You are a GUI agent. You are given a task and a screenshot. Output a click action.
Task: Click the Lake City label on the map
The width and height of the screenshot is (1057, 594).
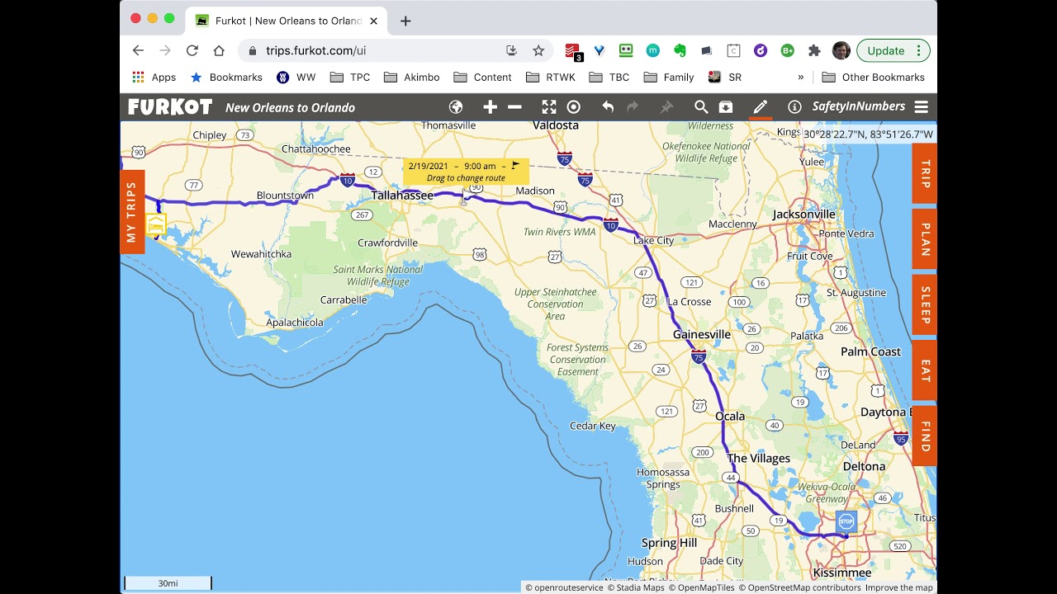tap(653, 240)
